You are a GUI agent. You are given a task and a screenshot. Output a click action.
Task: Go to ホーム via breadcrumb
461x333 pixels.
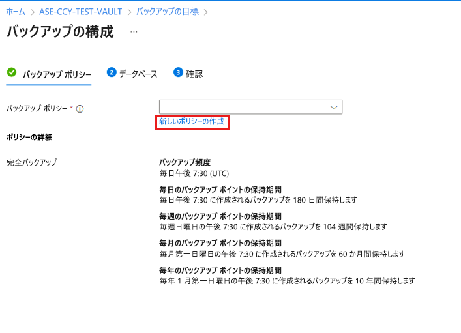[x=16, y=12]
